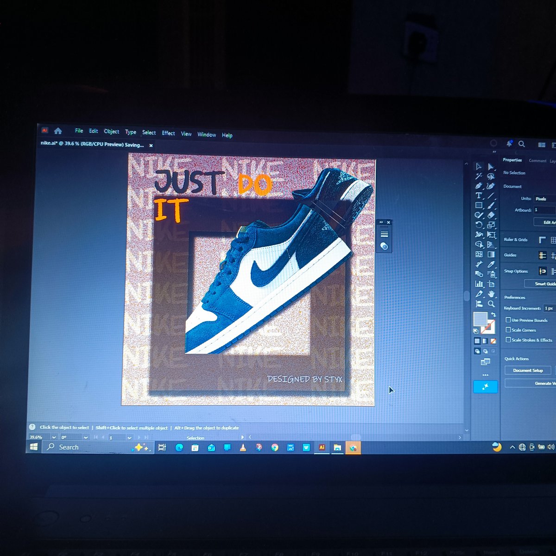The image size is (556, 556).
Task: Open the Effect menu
Action: (x=168, y=133)
